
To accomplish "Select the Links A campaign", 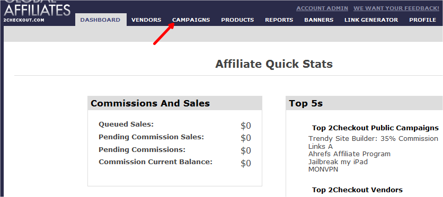I will click(321, 147).
